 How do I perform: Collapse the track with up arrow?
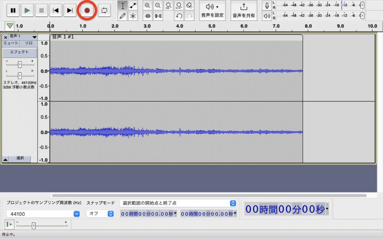click(x=5, y=159)
